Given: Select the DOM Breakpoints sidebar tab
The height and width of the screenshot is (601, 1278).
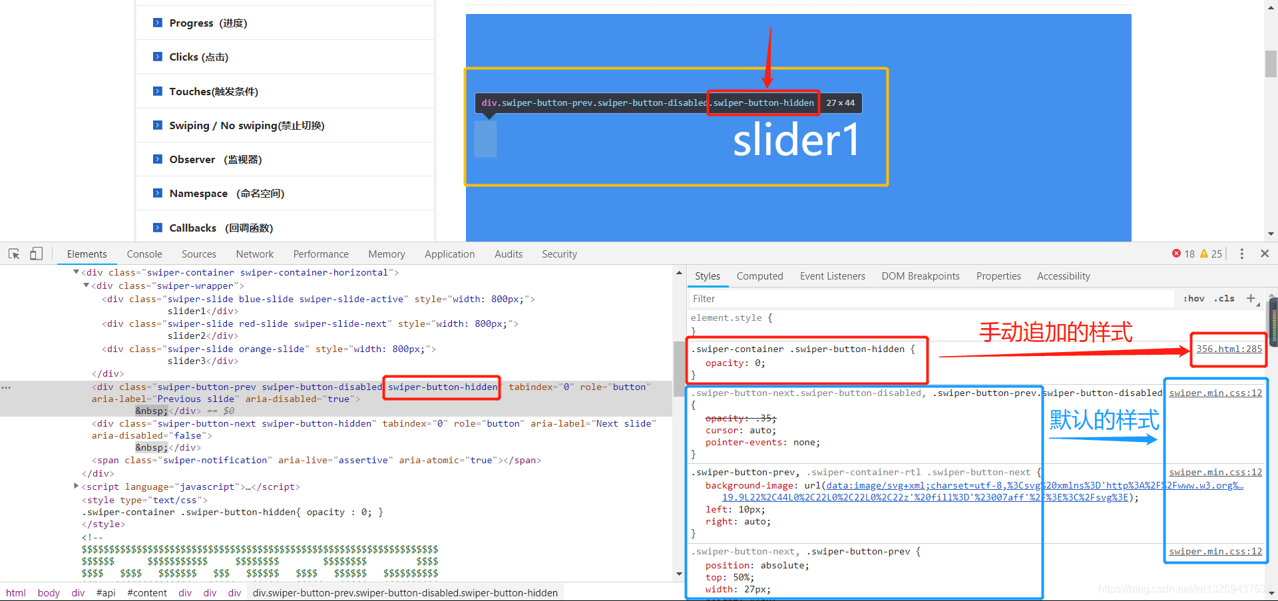Looking at the screenshot, I should pyautogui.click(x=921, y=276).
